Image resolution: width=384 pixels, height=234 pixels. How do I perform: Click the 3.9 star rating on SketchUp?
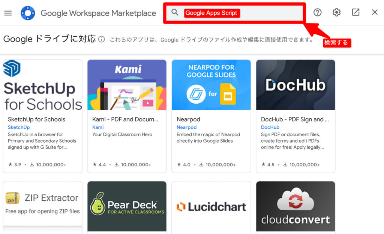coord(15,165)
